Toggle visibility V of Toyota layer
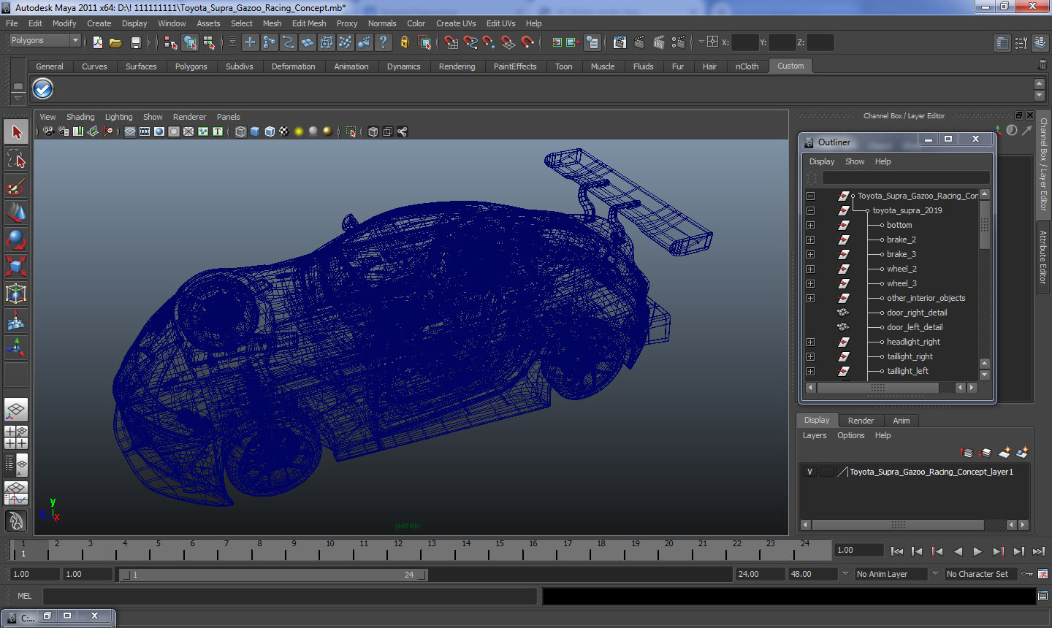The image size is (1052, 628). click(x=809, y=472)
